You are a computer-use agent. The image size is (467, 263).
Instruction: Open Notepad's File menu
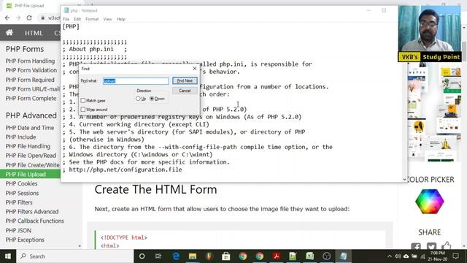66,19
